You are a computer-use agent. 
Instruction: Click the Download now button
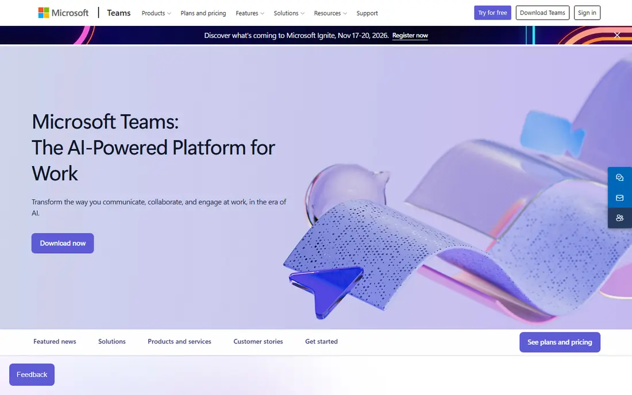63,243
